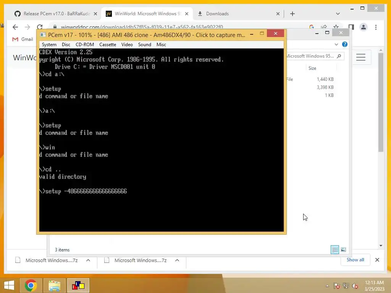Bookmark this page with the star icon
The image size is (391, 293).
(x=336, y=27)
